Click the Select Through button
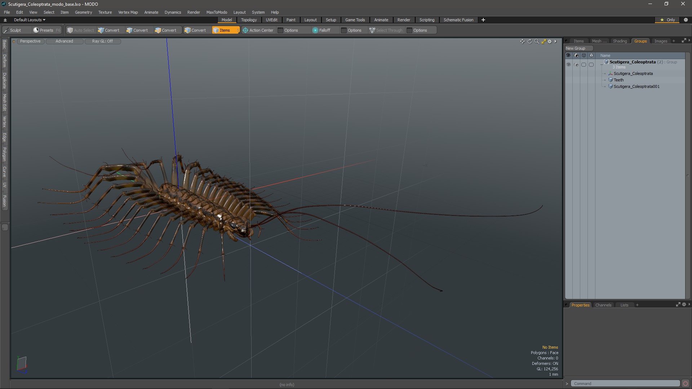Image resolution: width=692 pixels, height=389 pixels. click(386, 30)
